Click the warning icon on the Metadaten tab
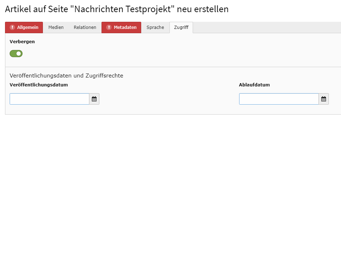341x256 pixels. click(109, 27)
